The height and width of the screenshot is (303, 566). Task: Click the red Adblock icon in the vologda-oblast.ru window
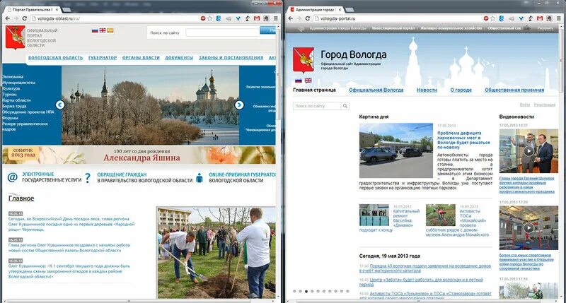[x=203, y=18]
